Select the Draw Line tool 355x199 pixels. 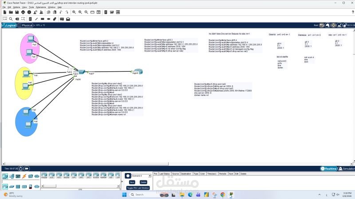[x=36, y=19]
